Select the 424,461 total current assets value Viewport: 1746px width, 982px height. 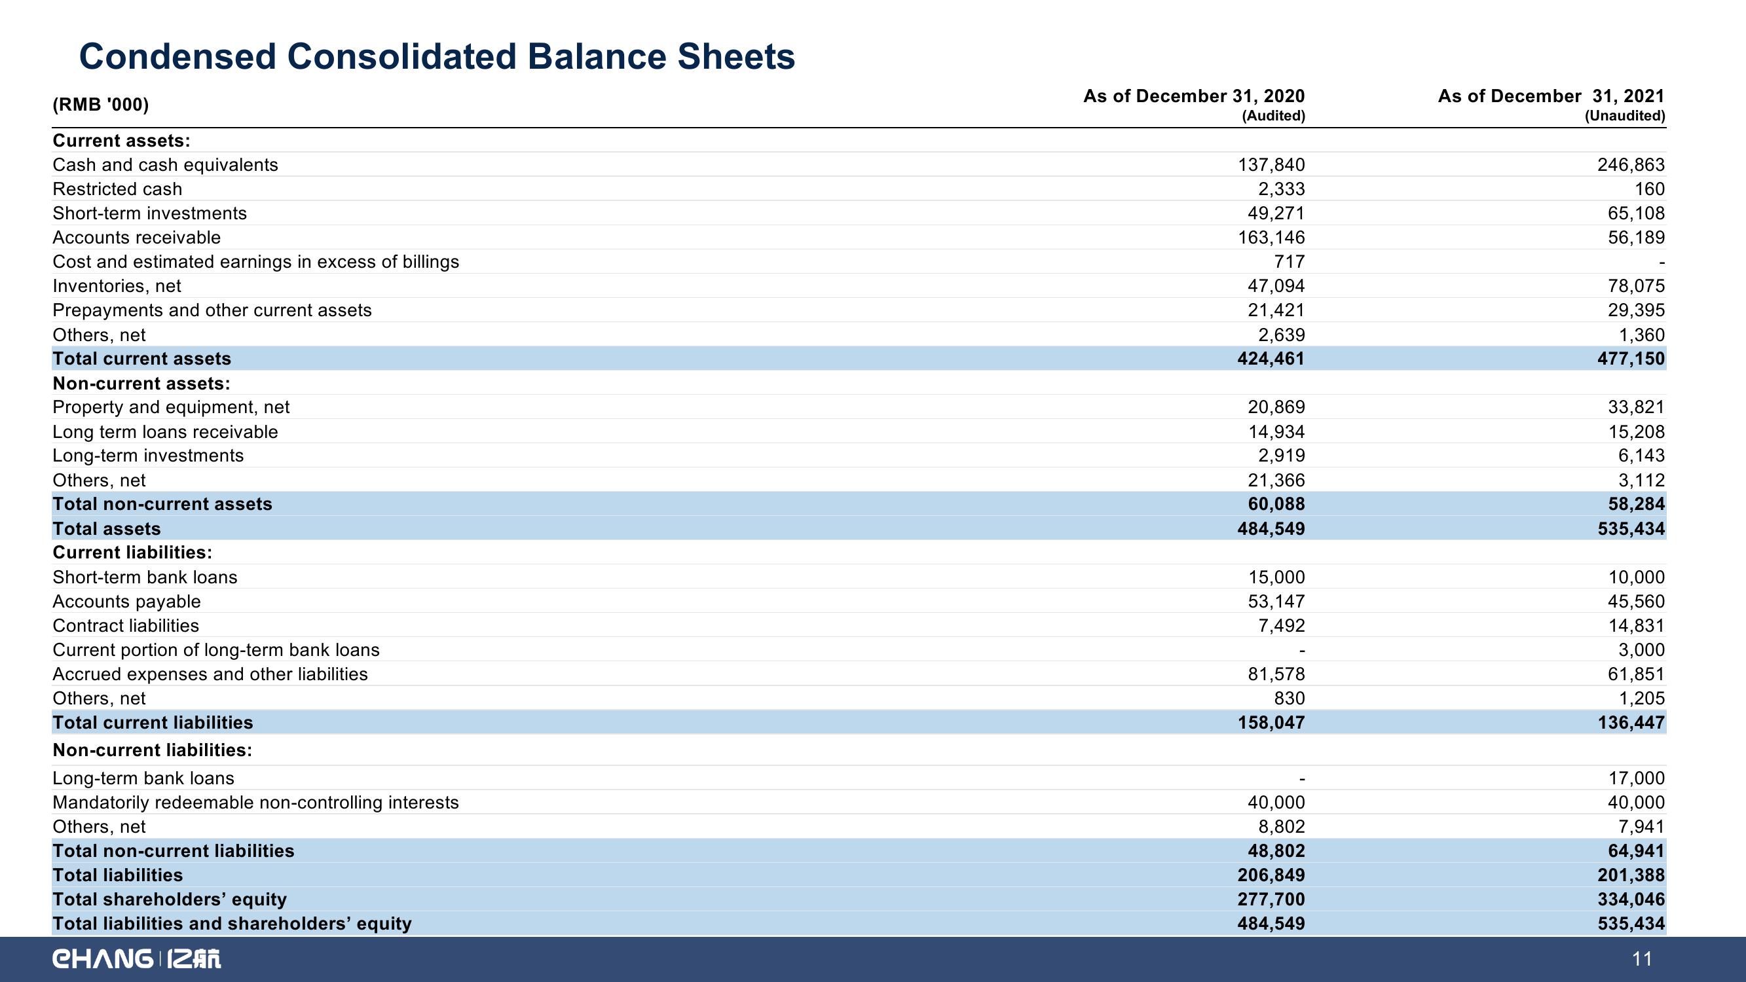click(x=1271, y=359)
